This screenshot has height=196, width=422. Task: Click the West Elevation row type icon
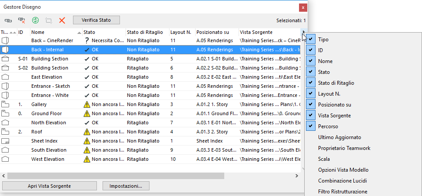pyautogui.click(x=5, y=159)
